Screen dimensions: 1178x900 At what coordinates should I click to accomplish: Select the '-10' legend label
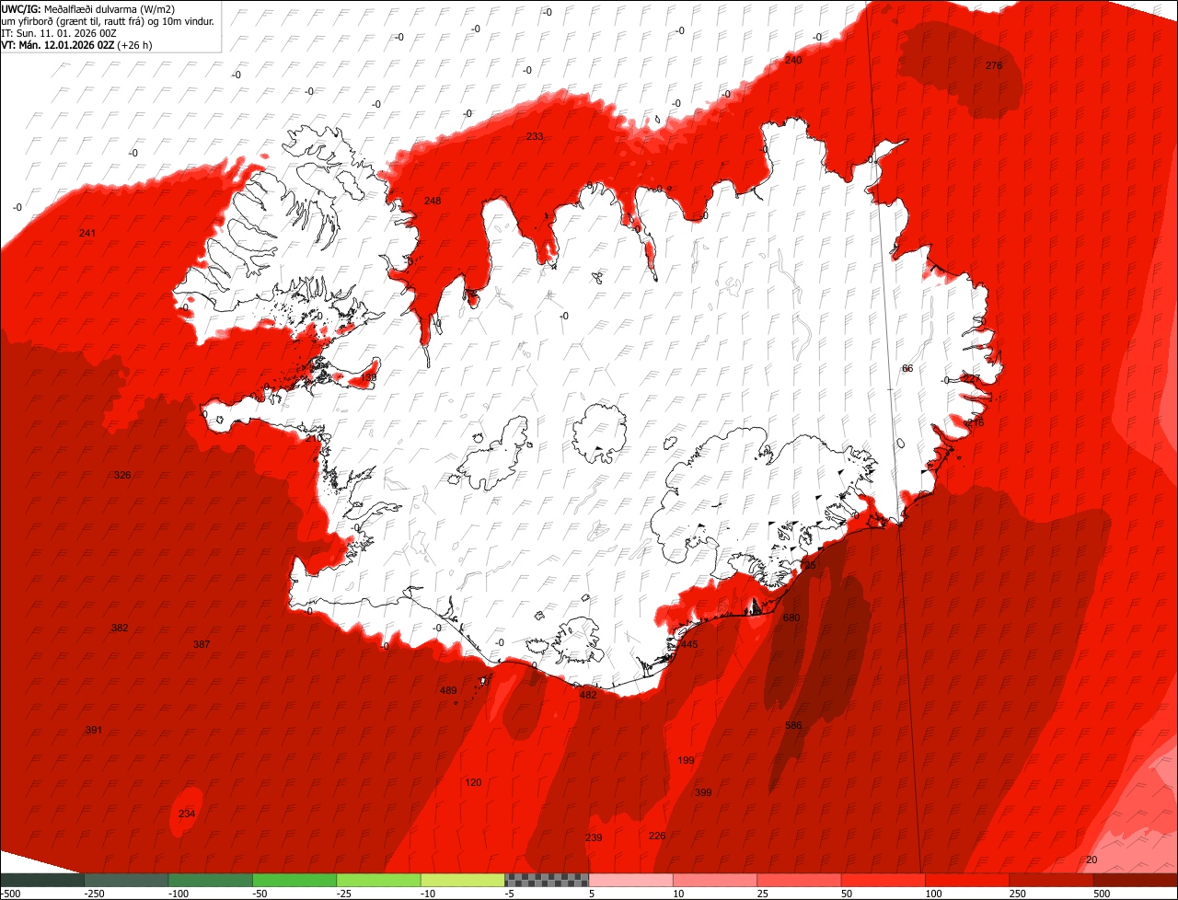point(428,893)
